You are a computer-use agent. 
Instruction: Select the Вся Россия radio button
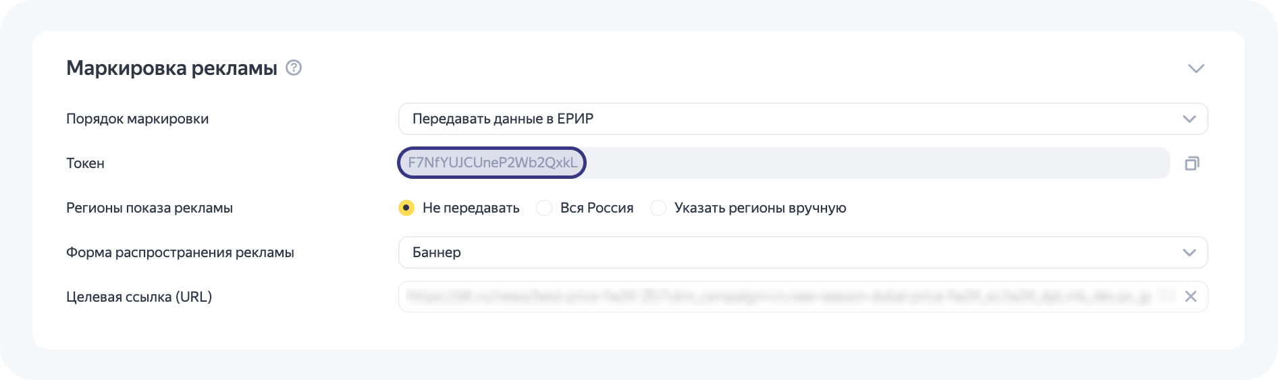(544, 208)
